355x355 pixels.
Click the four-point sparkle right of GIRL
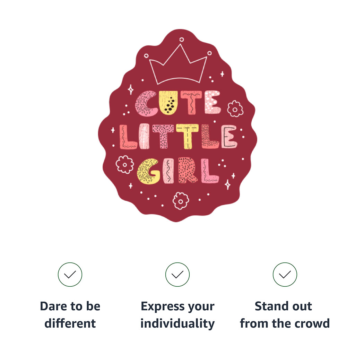[x=228, y=184]
